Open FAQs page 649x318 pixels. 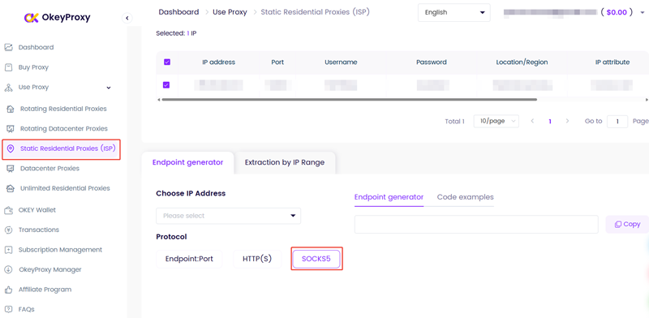click(x=27, y=309)
